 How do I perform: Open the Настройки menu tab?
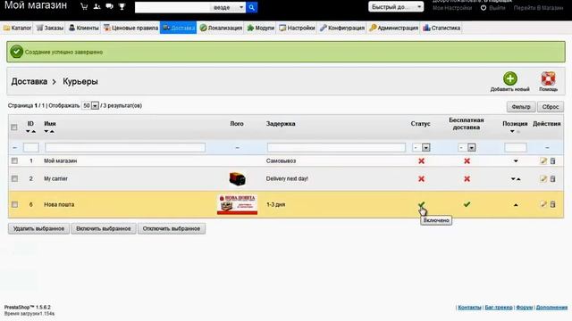(x=297, y=28)
